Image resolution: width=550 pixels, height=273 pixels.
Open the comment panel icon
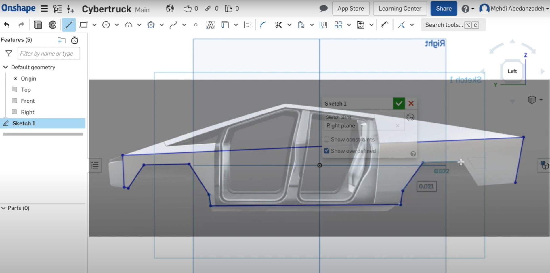(323, 8)
